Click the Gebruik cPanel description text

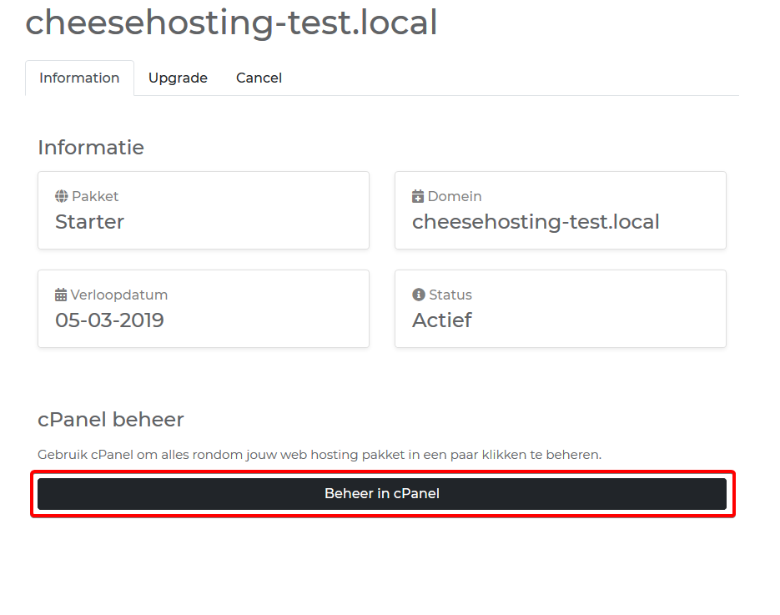point(320,455)
